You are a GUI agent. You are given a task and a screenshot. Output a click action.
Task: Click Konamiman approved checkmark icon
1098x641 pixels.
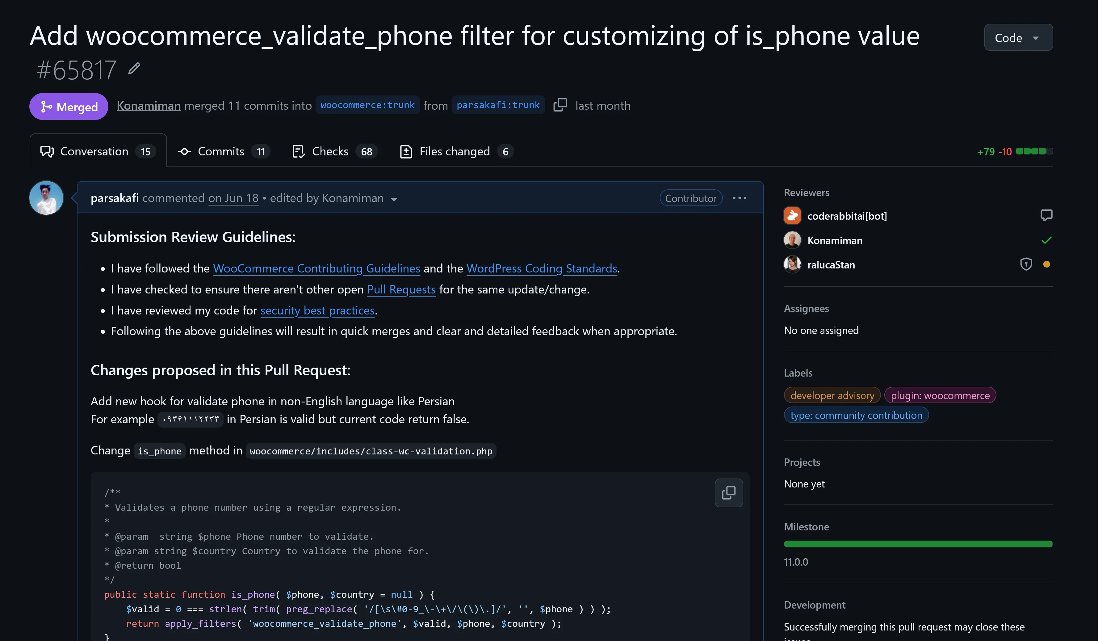(x=1046, y=240)
